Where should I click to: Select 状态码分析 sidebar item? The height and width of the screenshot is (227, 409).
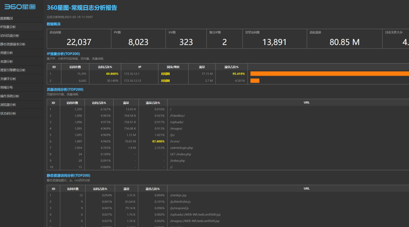coord(8,113)
